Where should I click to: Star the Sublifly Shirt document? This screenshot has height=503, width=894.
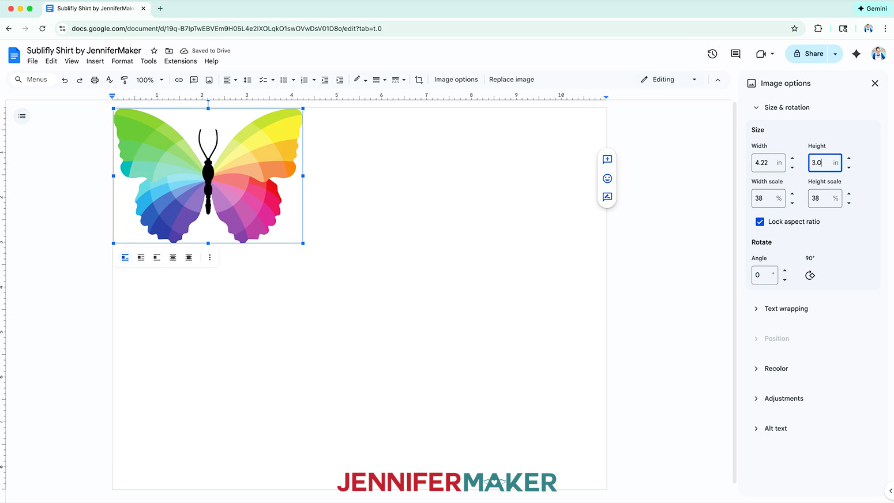(154, 51)
